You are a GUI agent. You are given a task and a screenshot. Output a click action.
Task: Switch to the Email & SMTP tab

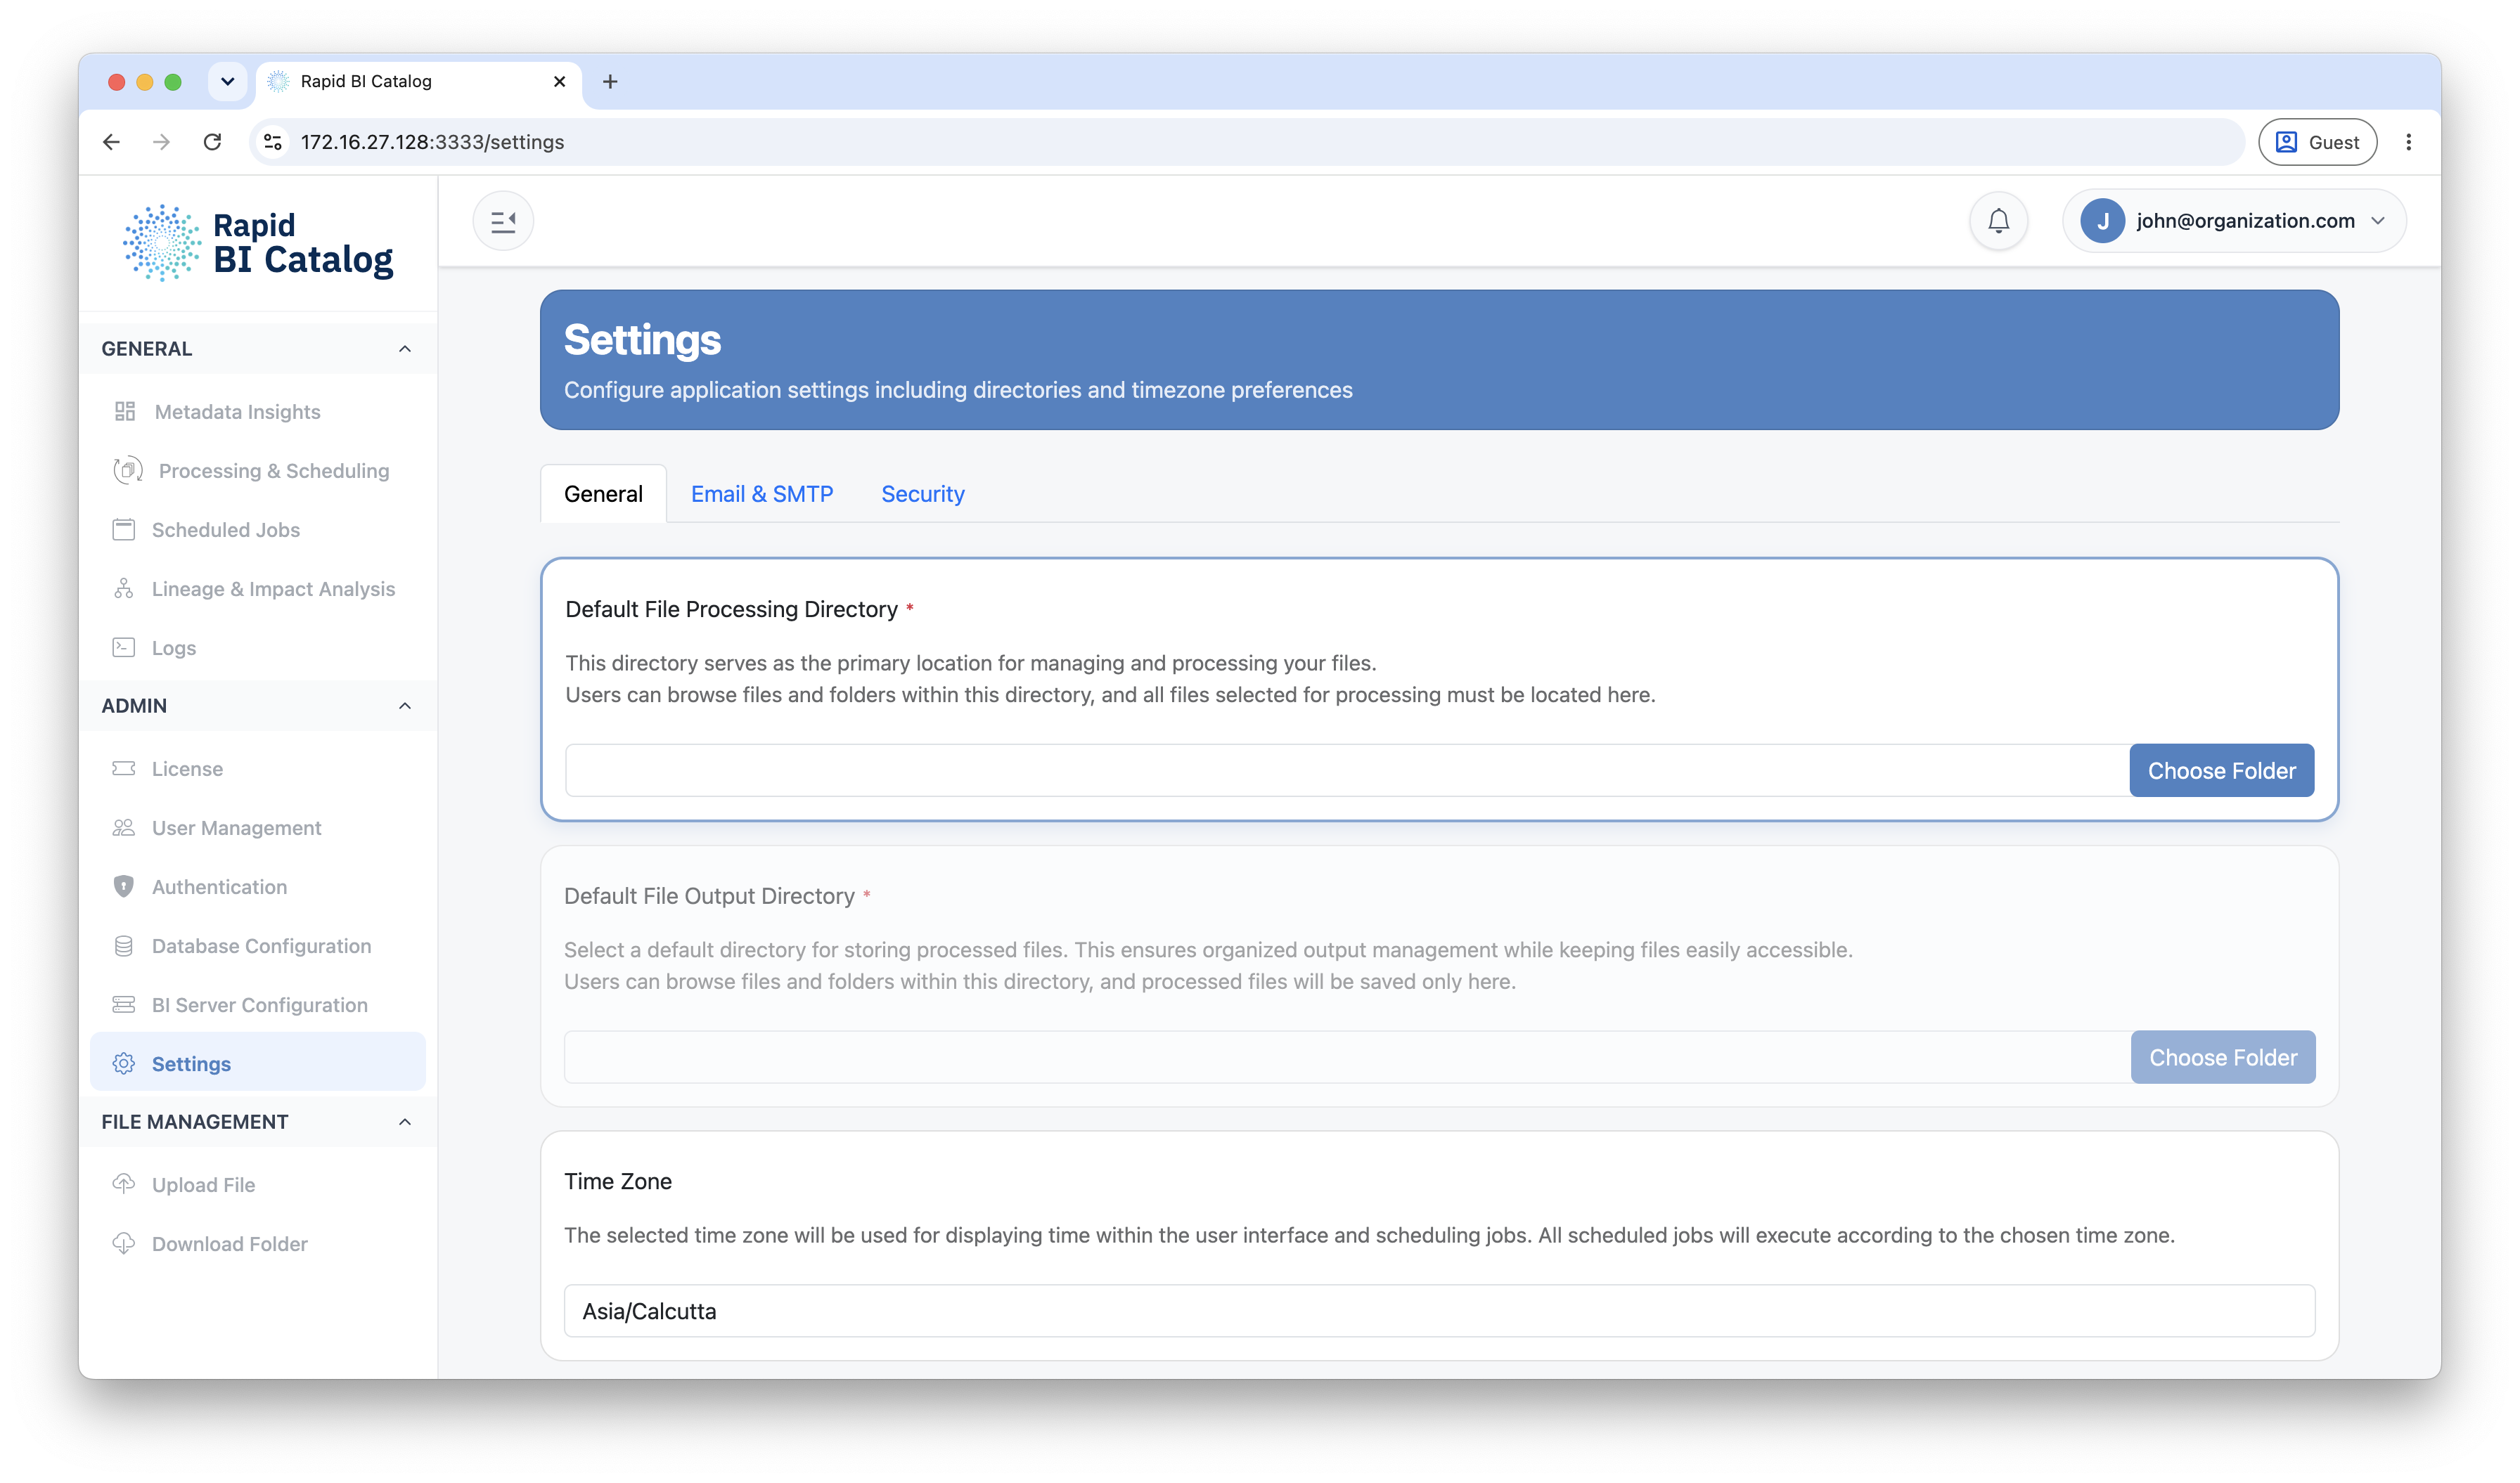coord(762,493)
